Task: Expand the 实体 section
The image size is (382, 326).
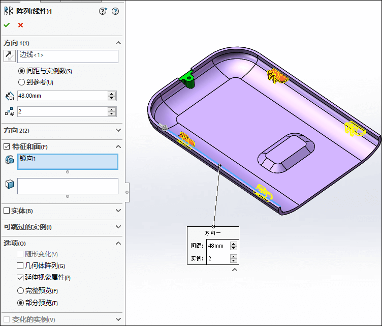Action: click(x=118, y=211)
